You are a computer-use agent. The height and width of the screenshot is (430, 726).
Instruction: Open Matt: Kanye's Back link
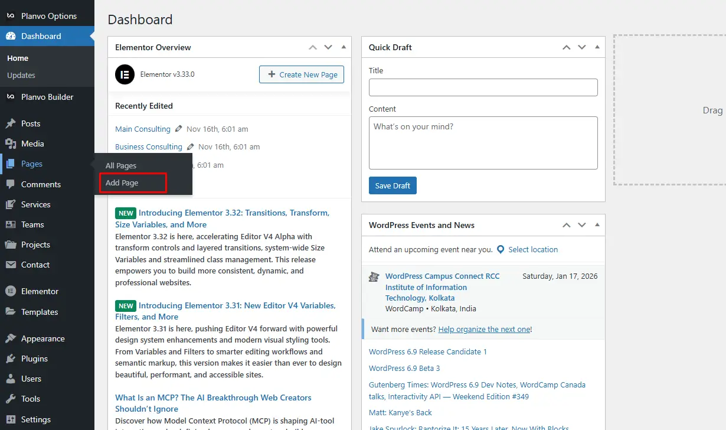tap(400, 413)
